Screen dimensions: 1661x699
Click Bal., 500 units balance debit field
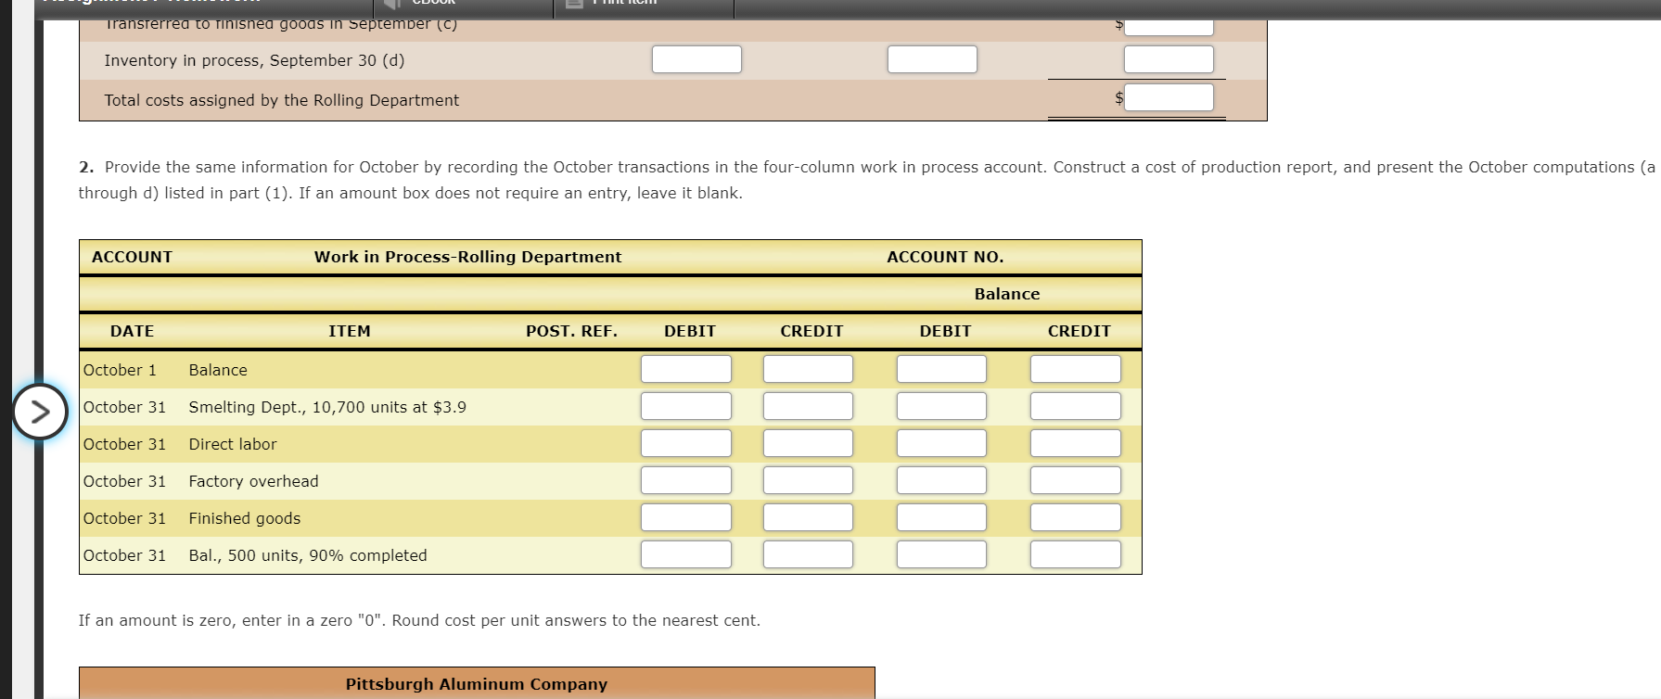[x=941, y=554]
